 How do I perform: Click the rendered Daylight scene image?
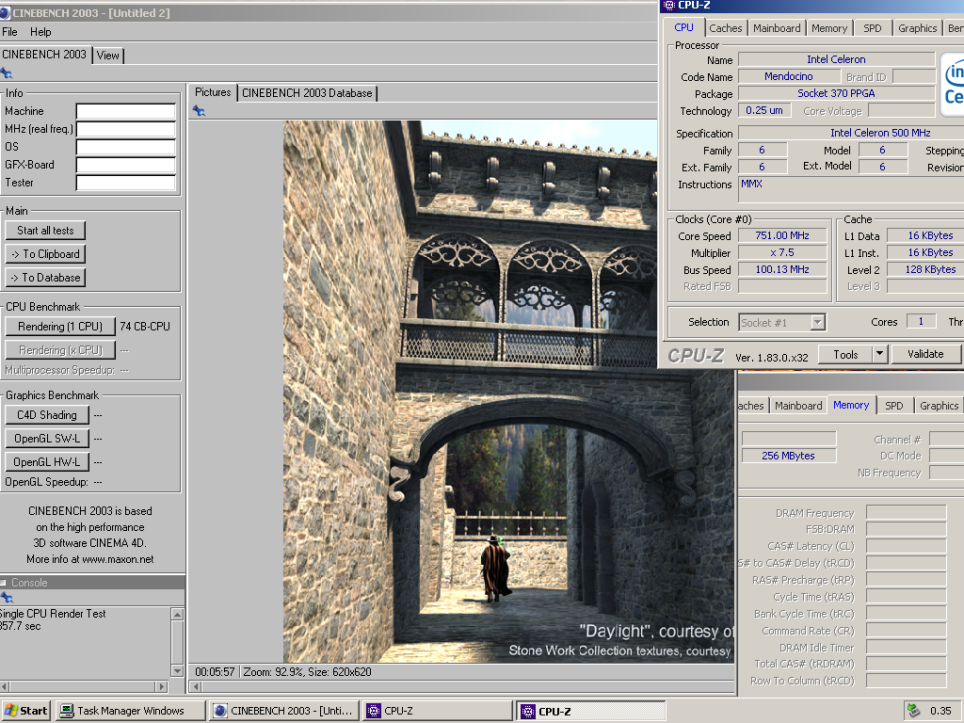[x=509, y=391]
